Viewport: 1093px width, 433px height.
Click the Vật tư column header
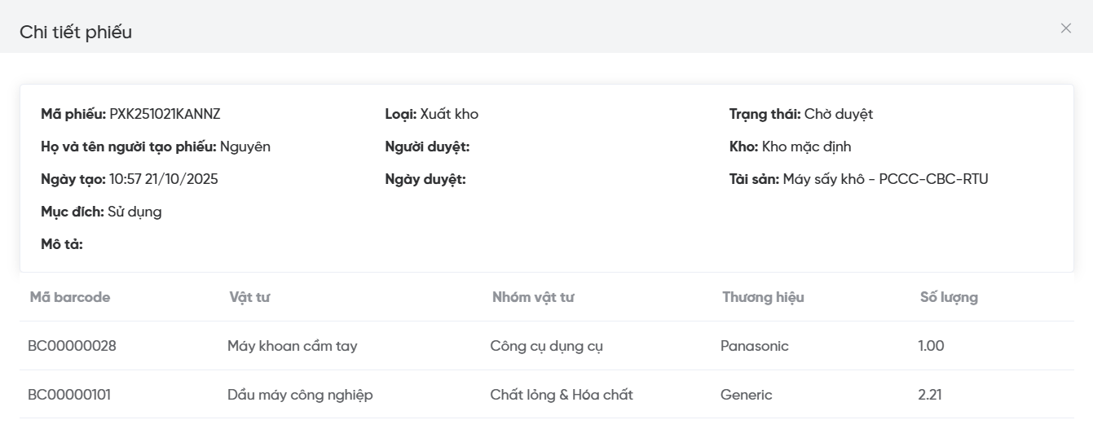249,297
